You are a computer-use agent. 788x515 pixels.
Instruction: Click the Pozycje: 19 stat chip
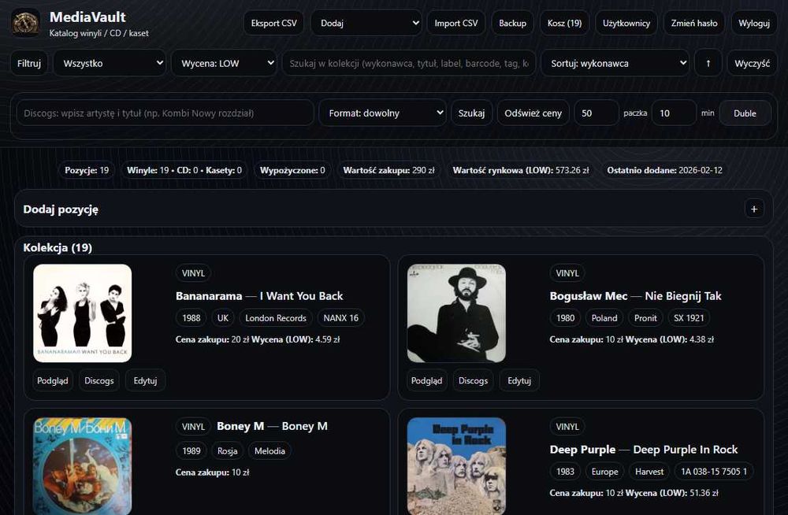[87, 170]
